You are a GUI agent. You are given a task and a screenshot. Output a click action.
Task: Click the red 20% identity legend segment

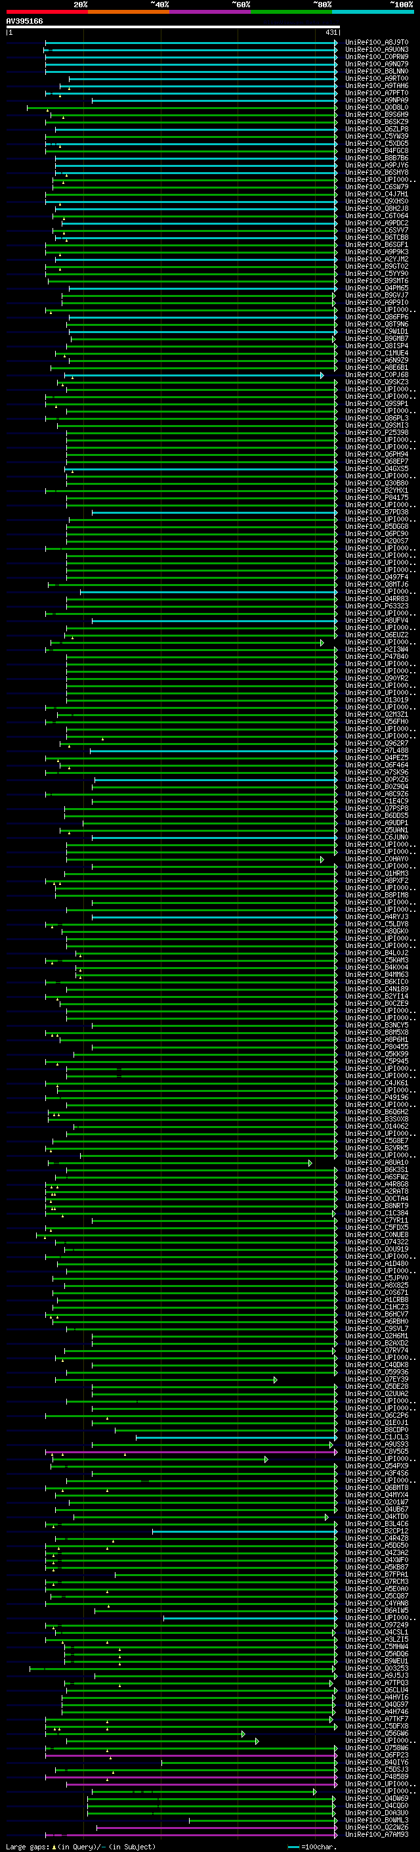point(47,12)
